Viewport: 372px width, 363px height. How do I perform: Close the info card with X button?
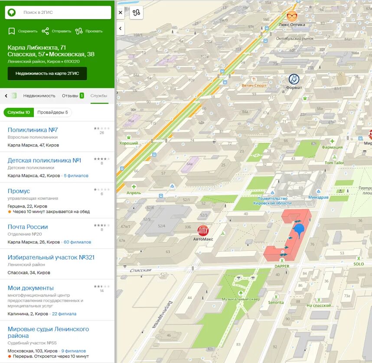pos(121,12)
